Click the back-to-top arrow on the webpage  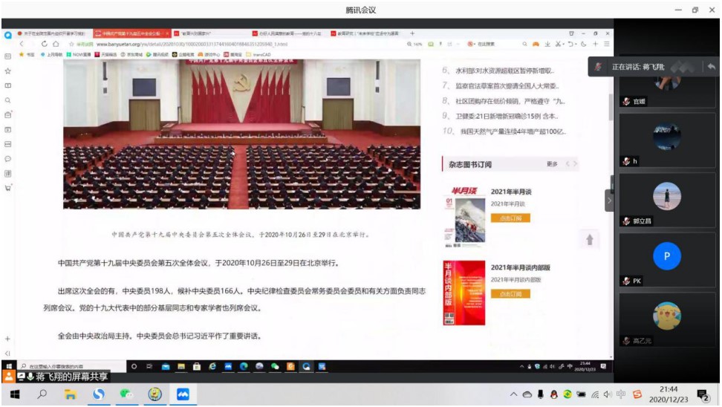tap(589, 239)
